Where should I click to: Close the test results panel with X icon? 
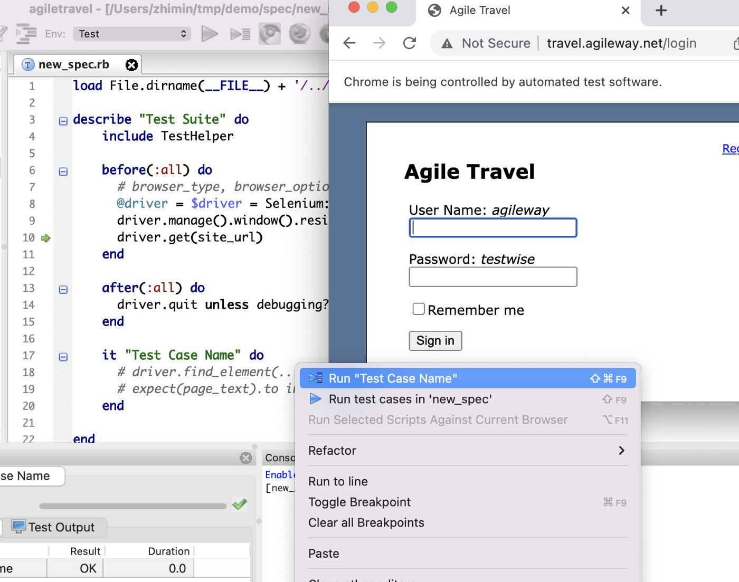click(x=246, y=458)
